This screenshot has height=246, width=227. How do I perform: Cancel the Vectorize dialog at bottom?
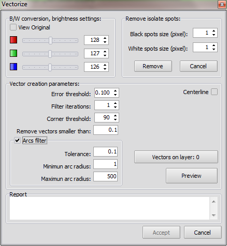pyautogui.click(x=203, y=233)
